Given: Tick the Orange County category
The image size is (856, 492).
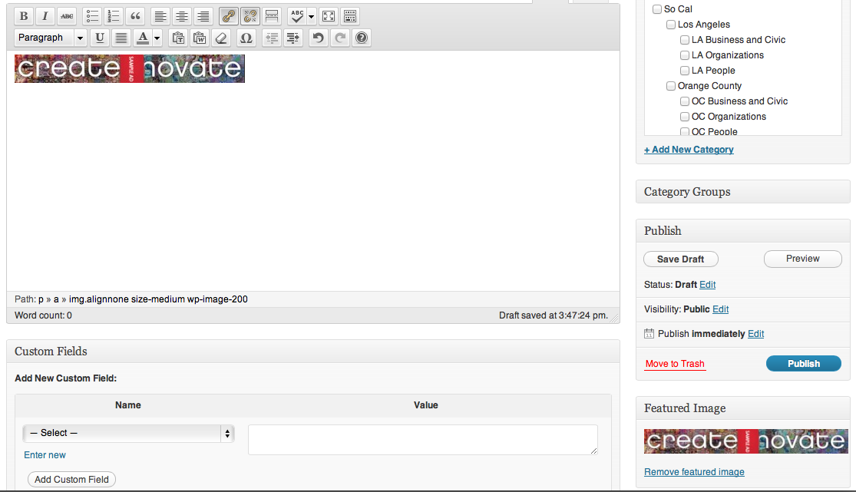Looking at the screenshot, I should pos(671,86).
